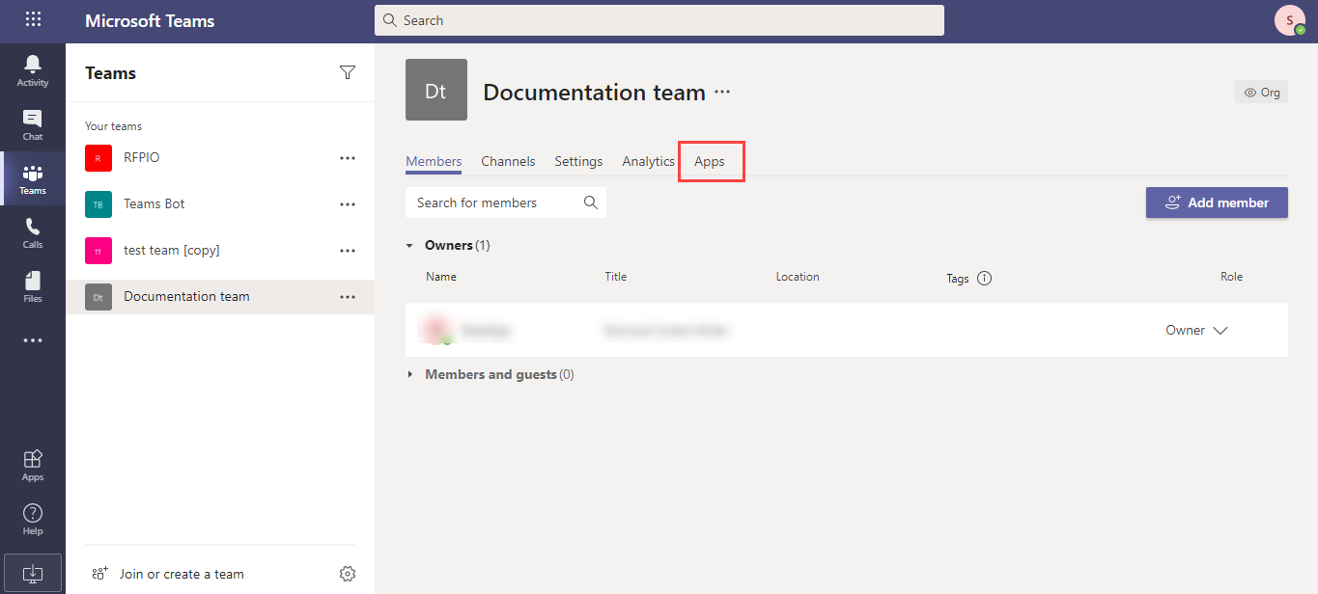1318x594 pixels.
Task: Switch to the Settings tab
Action: coord(578,161)
